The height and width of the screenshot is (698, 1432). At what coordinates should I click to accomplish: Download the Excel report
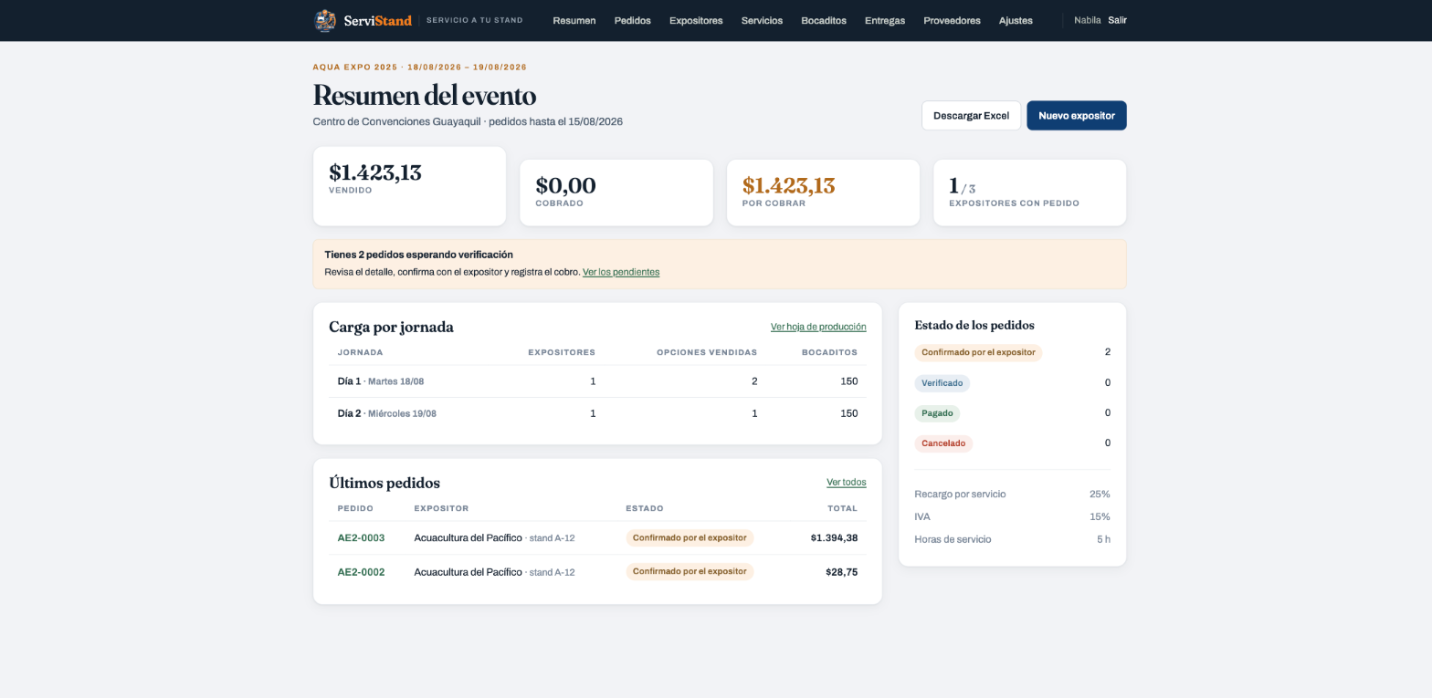[x=971, y=116]
